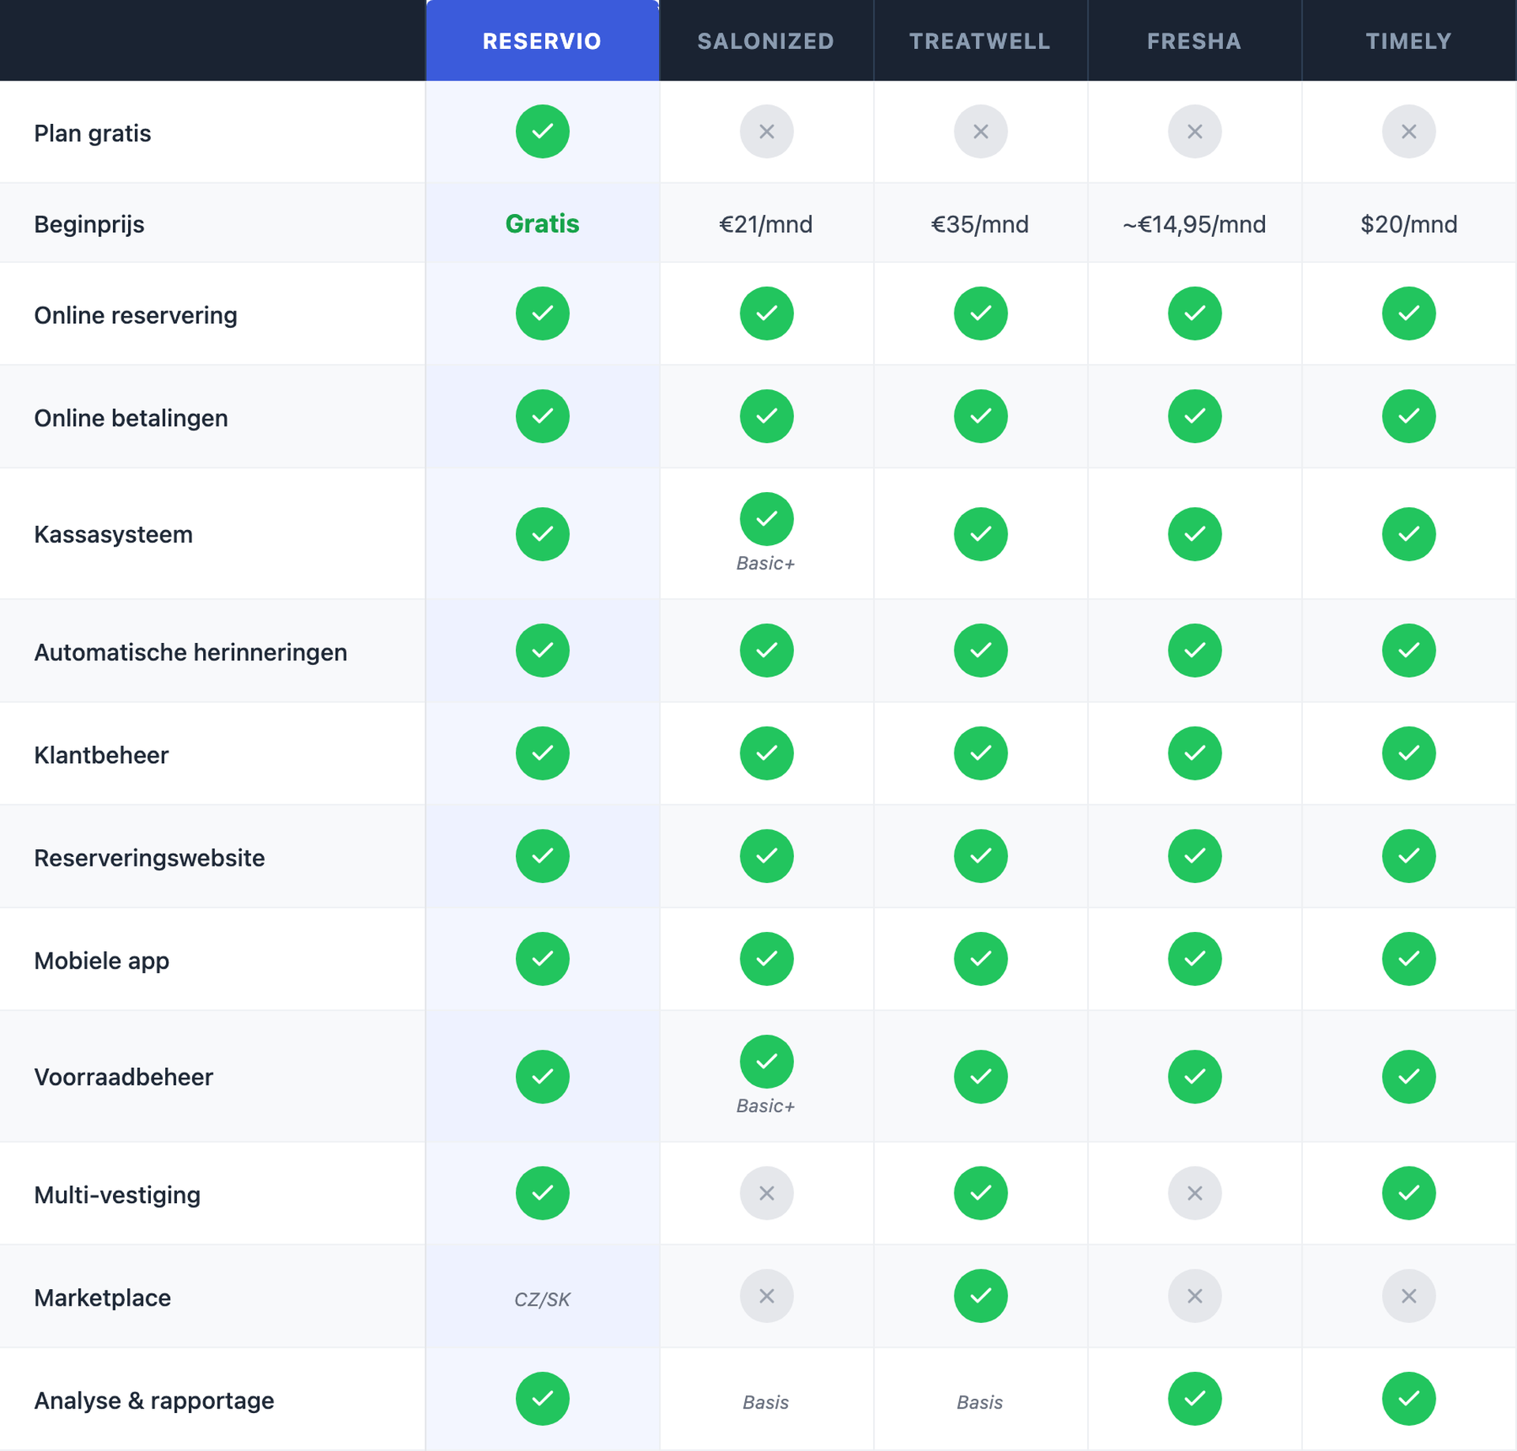Click Timely's grey cross for Marketplace

coord(1409,1295)
